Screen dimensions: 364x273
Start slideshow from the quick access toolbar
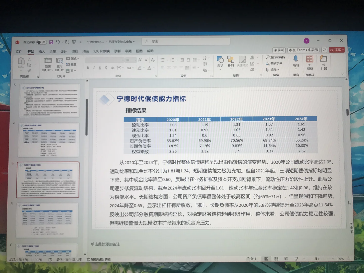pyautogui.click(x=74, y=42)
